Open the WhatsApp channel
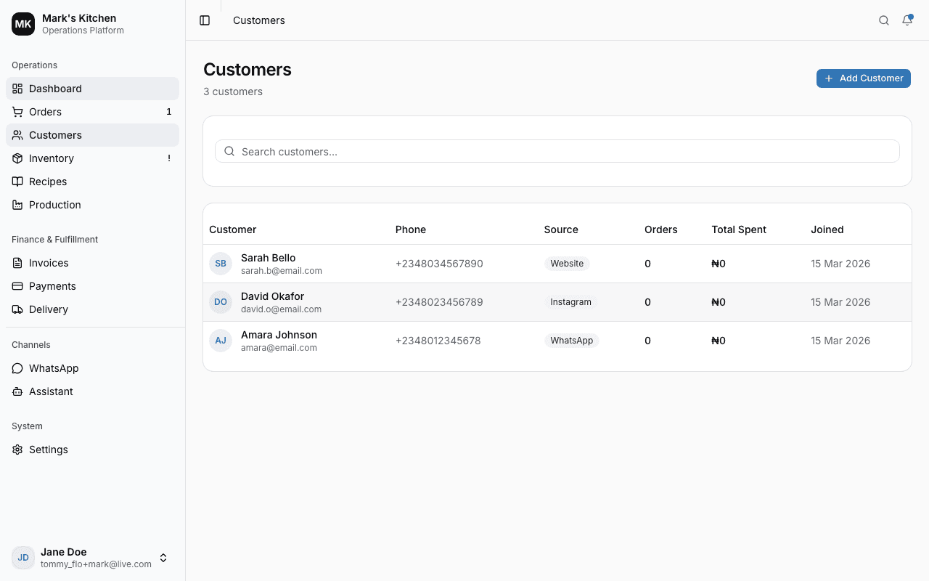 point(54,368)
